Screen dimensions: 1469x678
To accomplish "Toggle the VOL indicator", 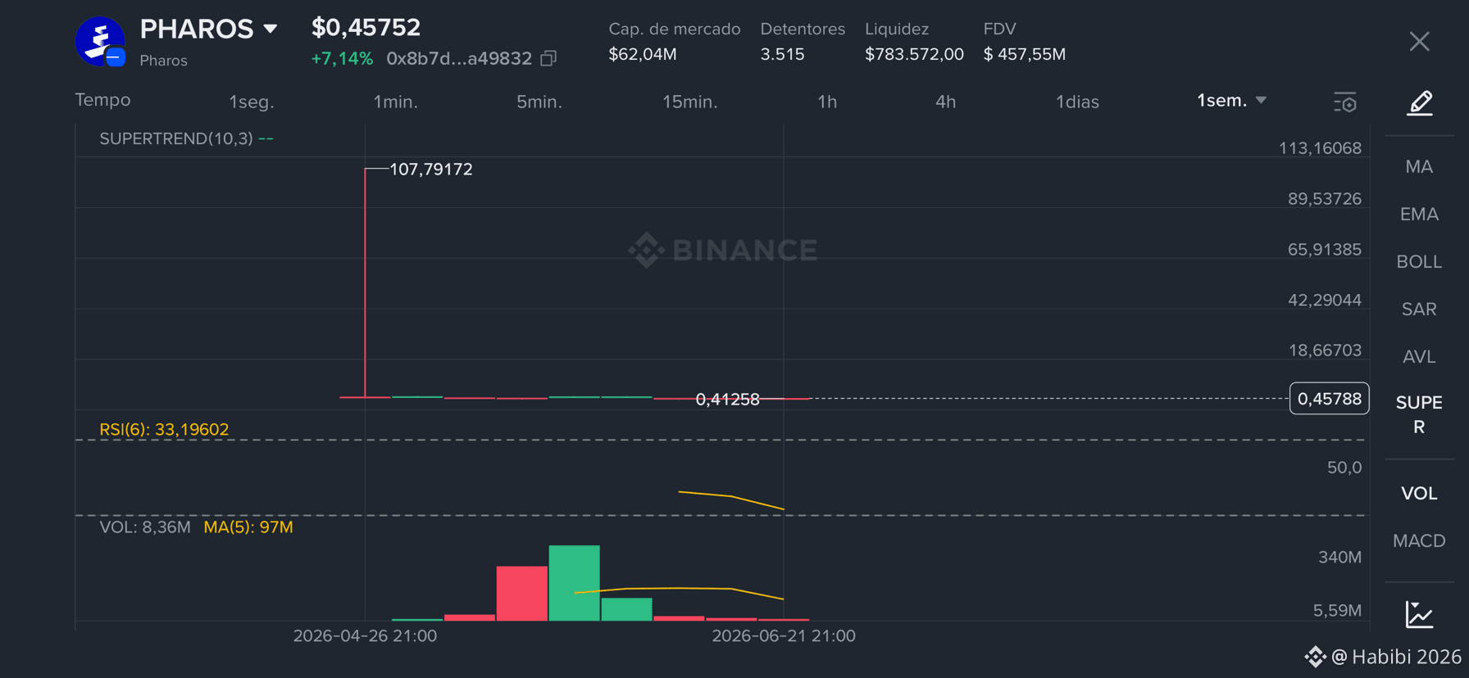I will pyautogui.click(x=1419, y=494).
